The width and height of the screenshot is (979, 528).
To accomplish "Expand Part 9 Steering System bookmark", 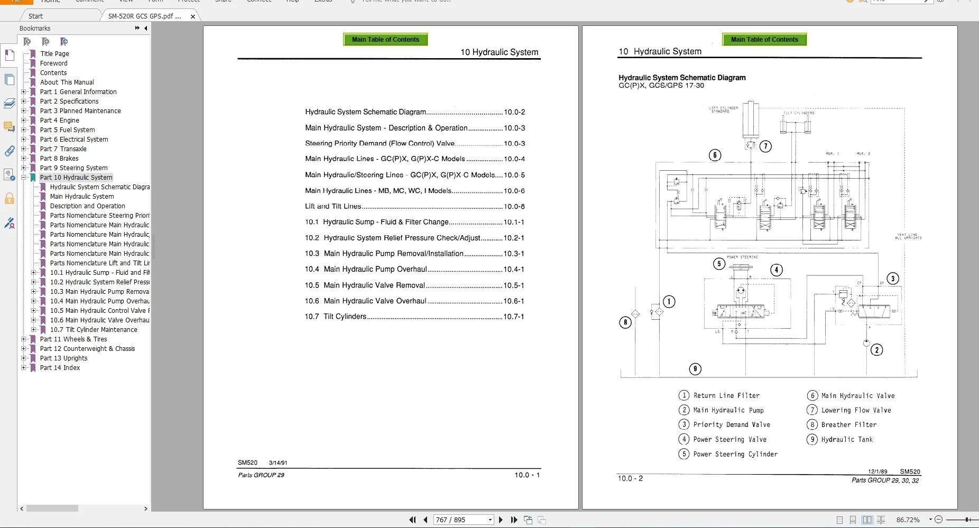I will pyautogui.click(x=23, y=168).
